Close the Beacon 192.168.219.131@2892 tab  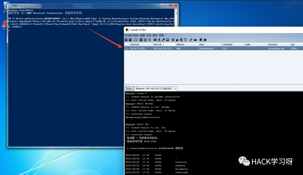coord(175,88)
